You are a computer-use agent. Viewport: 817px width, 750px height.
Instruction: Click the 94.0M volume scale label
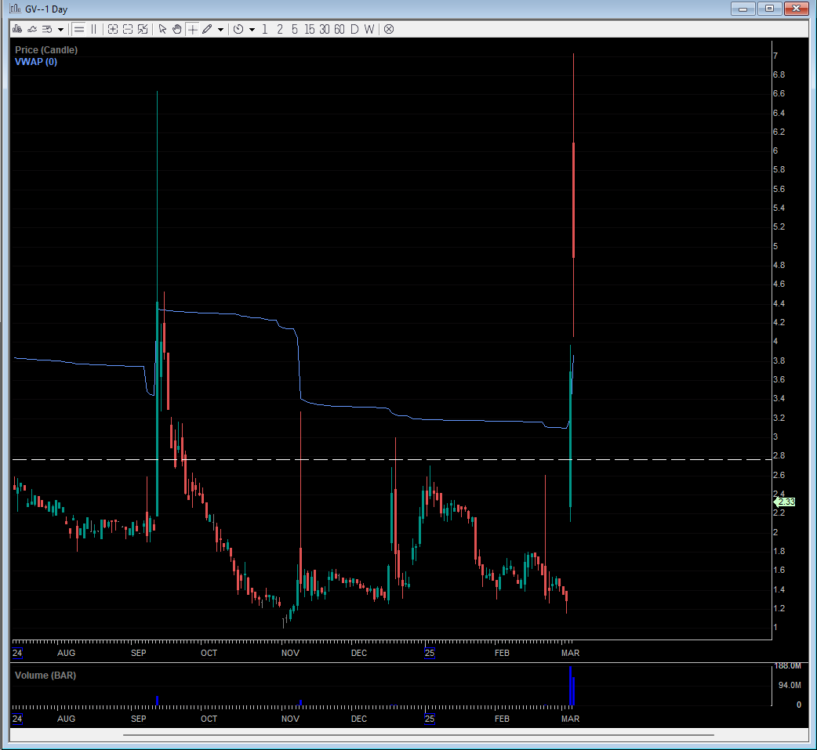(790, 685)
